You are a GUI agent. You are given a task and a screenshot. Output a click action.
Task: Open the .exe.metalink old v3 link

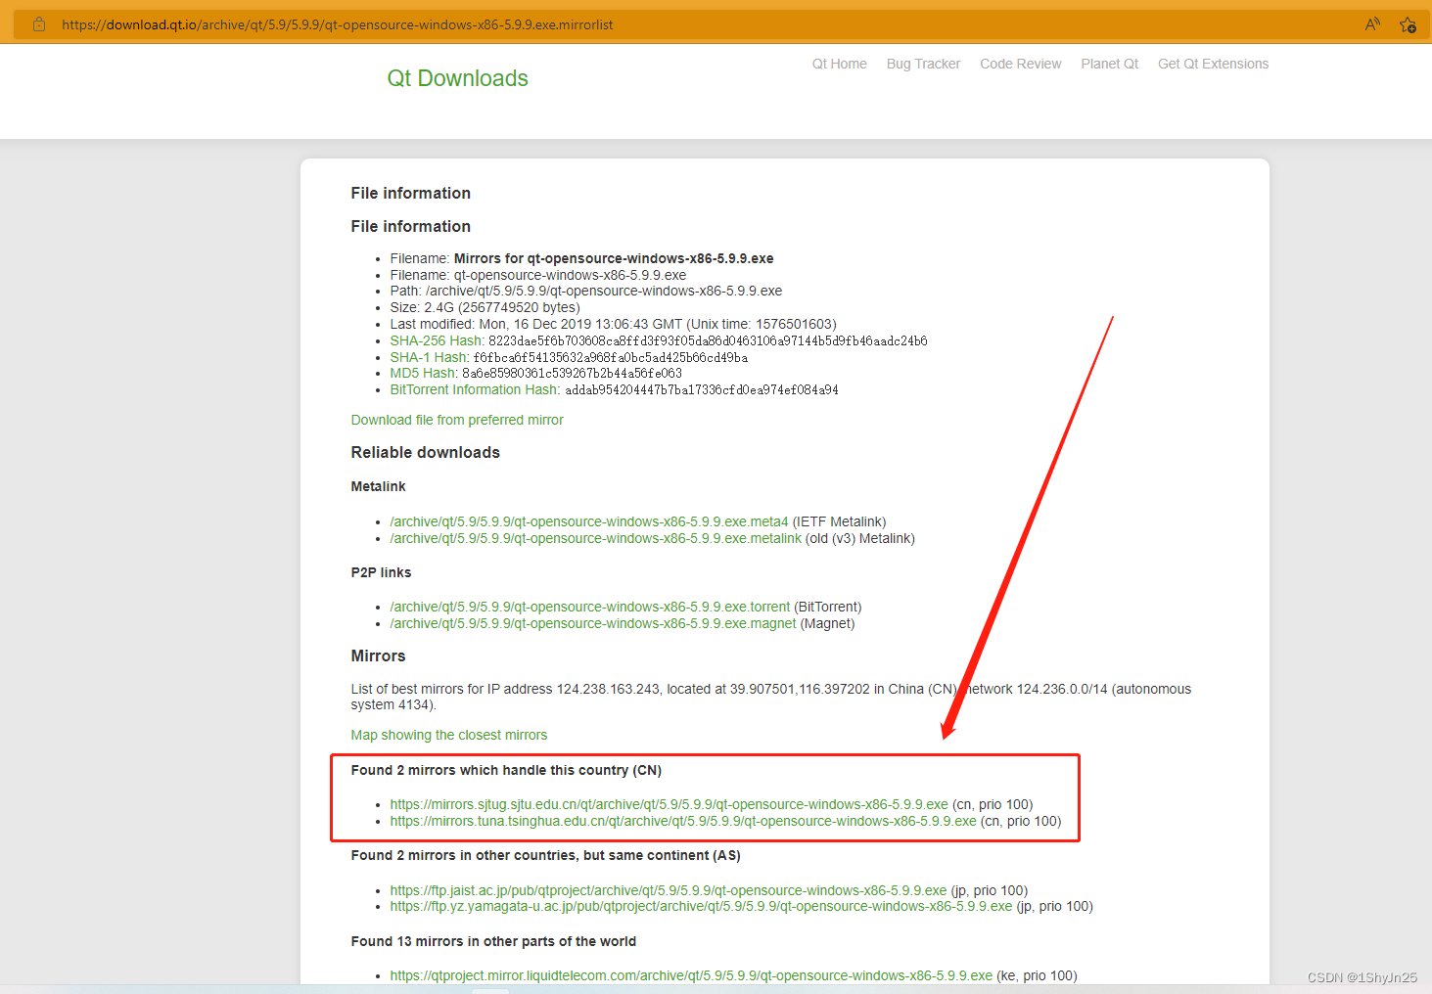point(595,538)
